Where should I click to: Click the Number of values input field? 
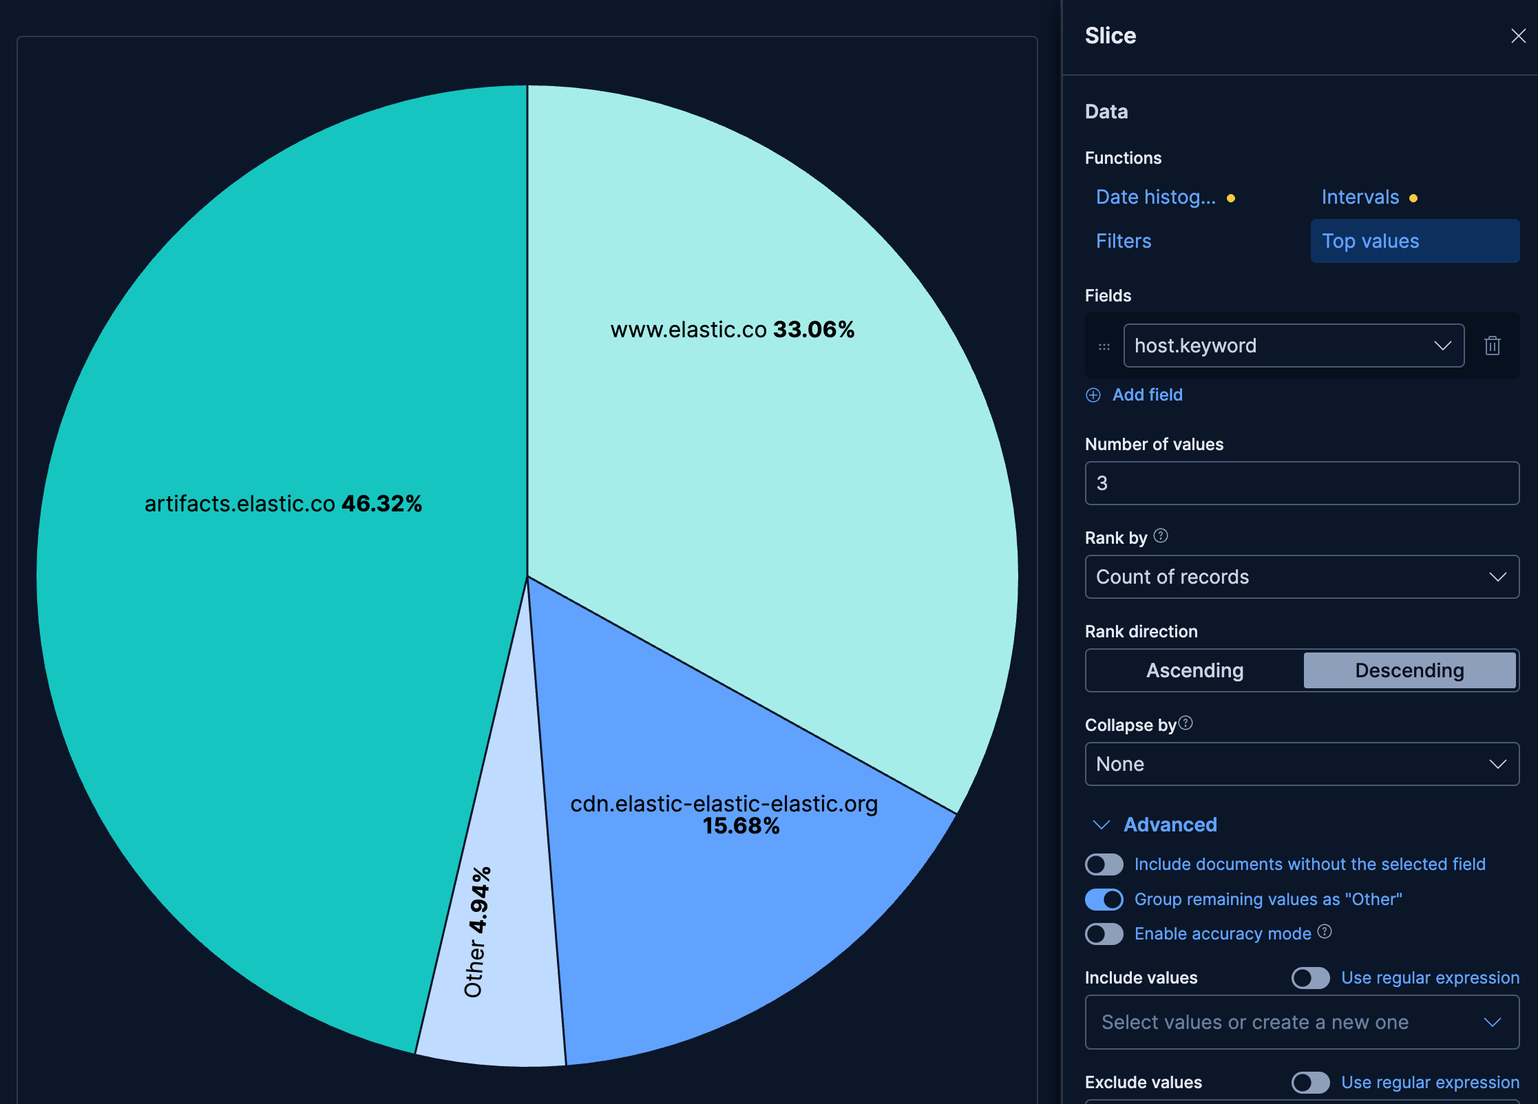(1301, 483)
